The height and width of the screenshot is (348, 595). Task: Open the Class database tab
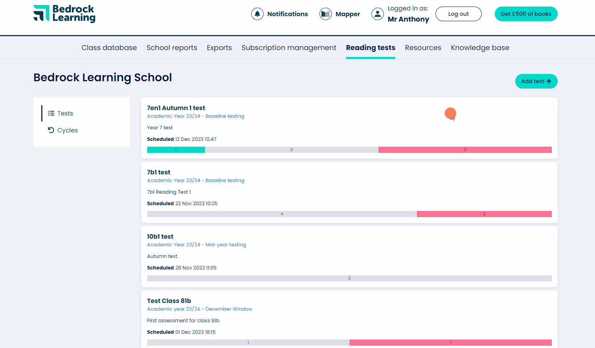pyautogui.click(x=109, y=47)
